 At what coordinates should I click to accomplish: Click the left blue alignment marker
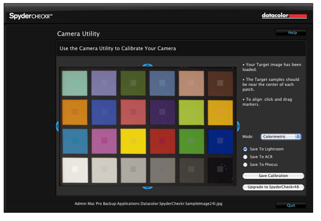click(x=57, y=126)
